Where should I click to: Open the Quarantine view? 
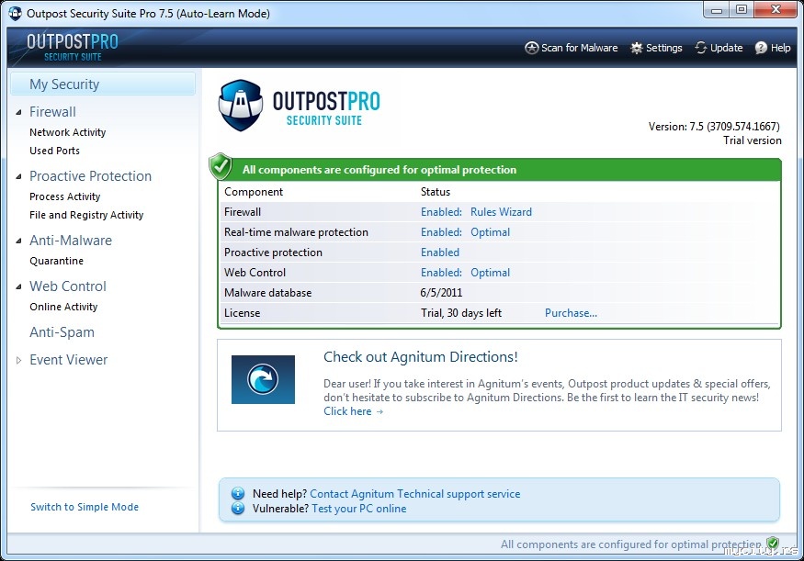pyautogui.click(x=56, y=261)
